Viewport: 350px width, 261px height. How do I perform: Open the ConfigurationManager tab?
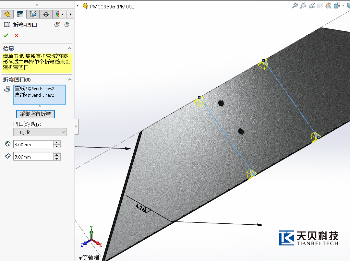33,14
